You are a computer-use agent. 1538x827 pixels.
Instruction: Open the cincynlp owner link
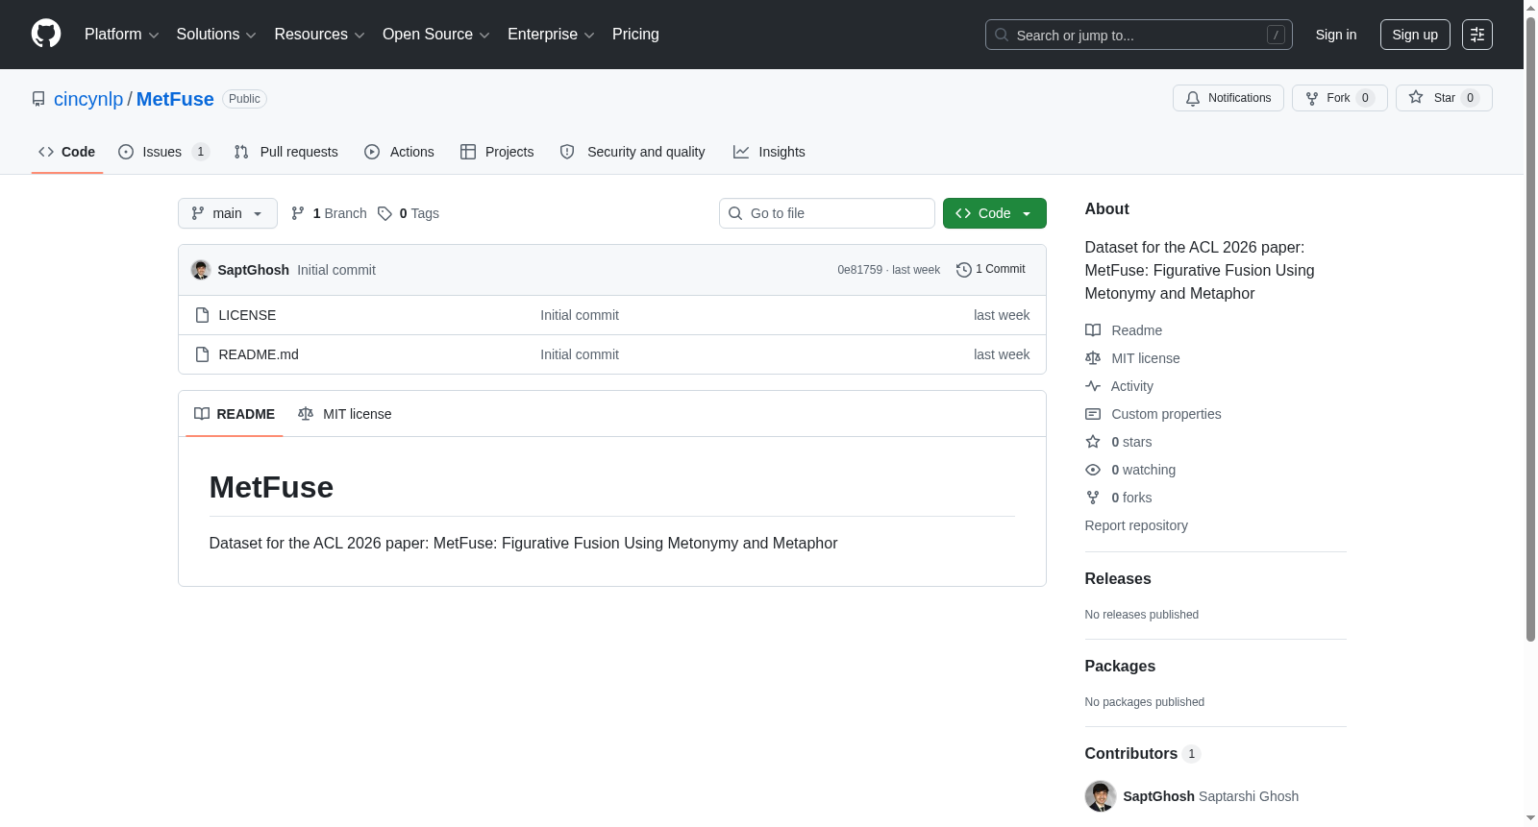[88, 99]
